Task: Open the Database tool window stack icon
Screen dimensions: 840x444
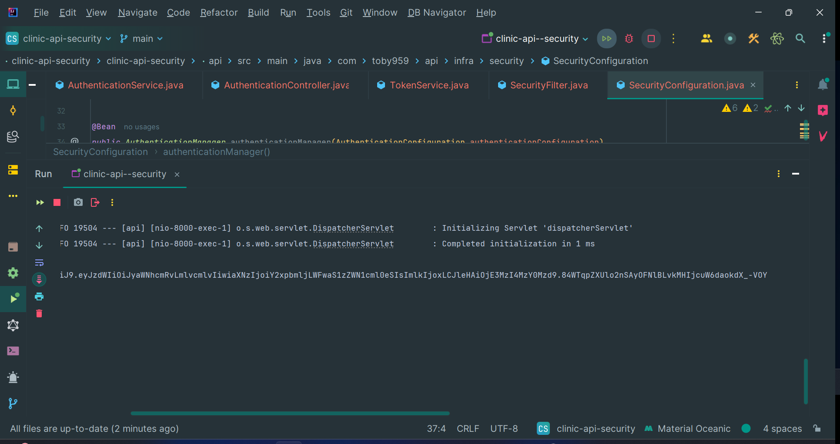Action: [x=13, y=170]
